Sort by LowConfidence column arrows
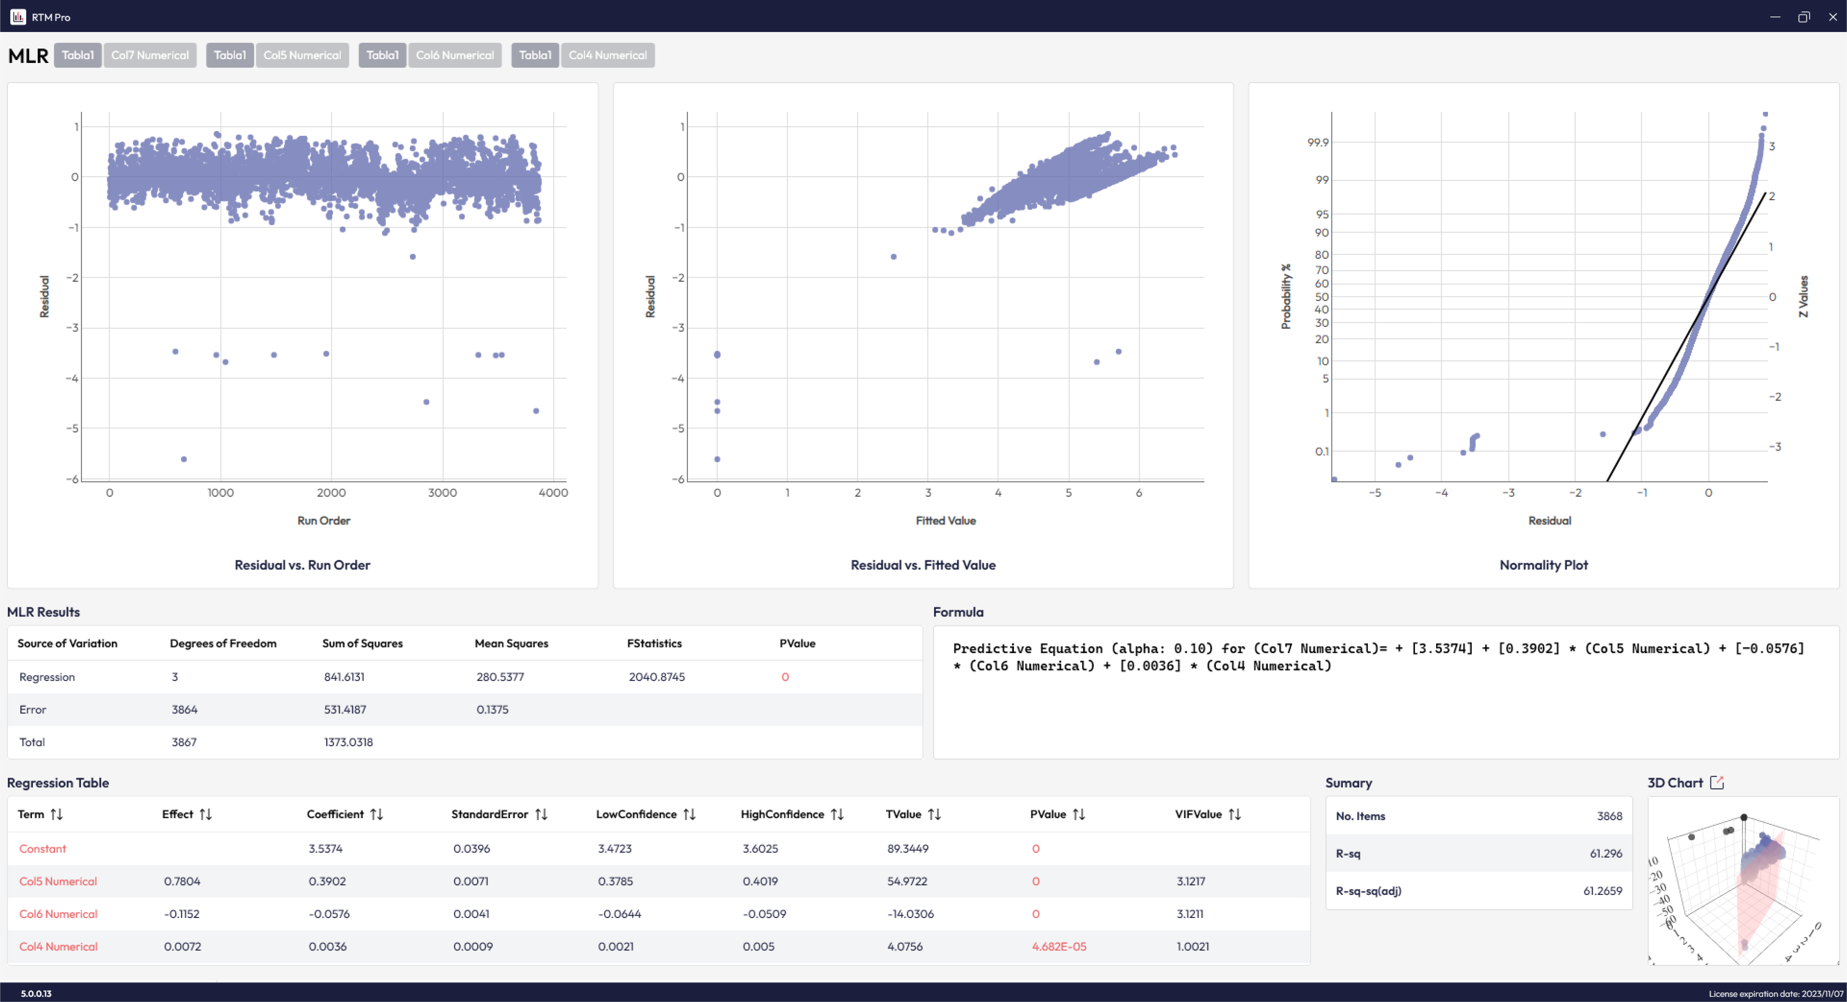Image resolution: width=1847 pixels, height=1002 pixels. [689, 814]
